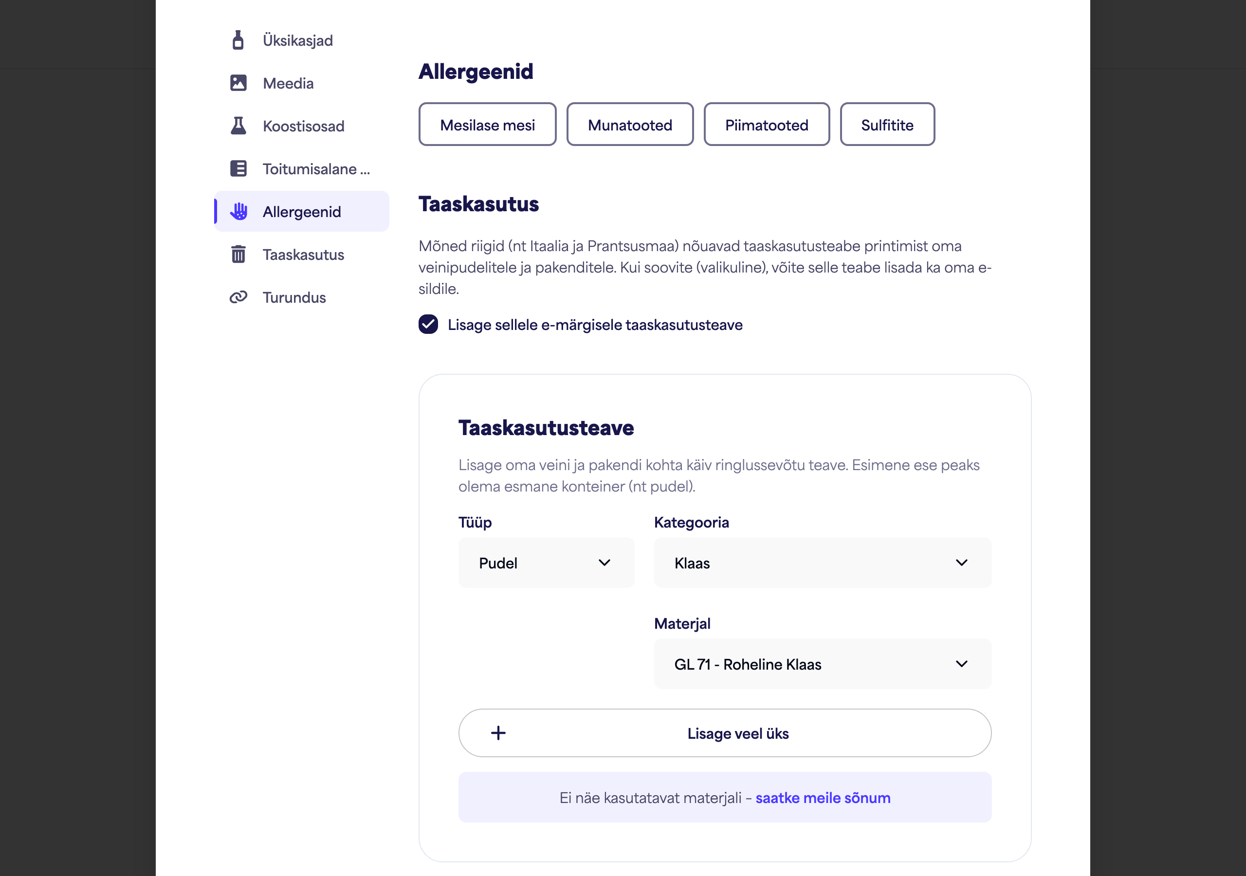Click the flask icon beside Koostisosad
This screenshot has height=876, width=1246.
pos(238,126)
